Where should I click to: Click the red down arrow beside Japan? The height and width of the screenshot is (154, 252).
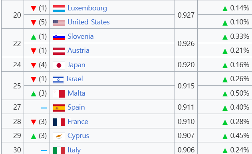click(34, 65)
